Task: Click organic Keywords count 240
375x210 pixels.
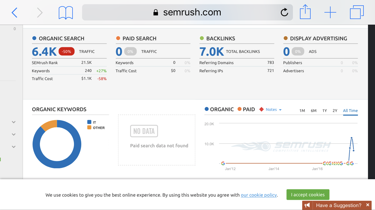Action: (x=88, y=71)
